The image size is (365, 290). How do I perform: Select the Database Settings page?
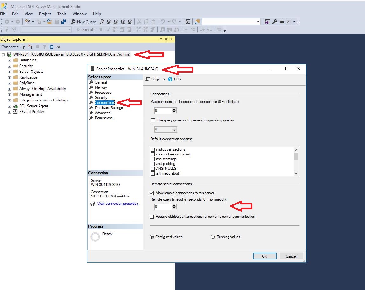(x=109, y=108)
